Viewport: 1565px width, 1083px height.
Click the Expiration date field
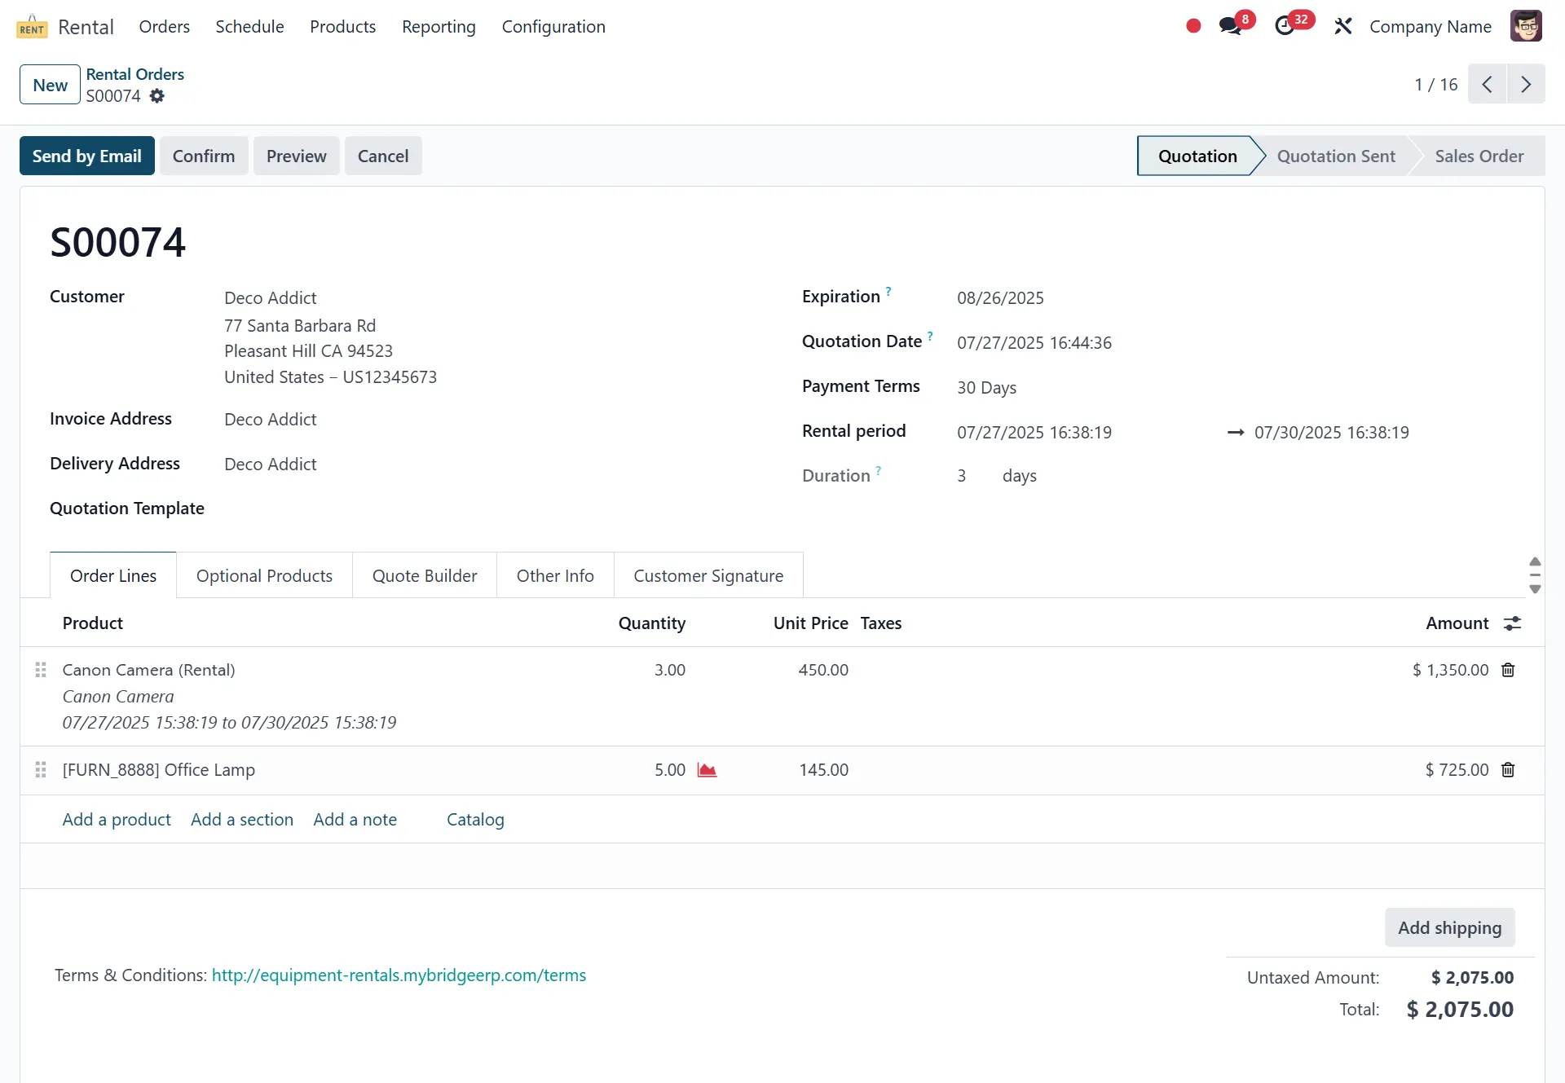[x=1000, y=298]
